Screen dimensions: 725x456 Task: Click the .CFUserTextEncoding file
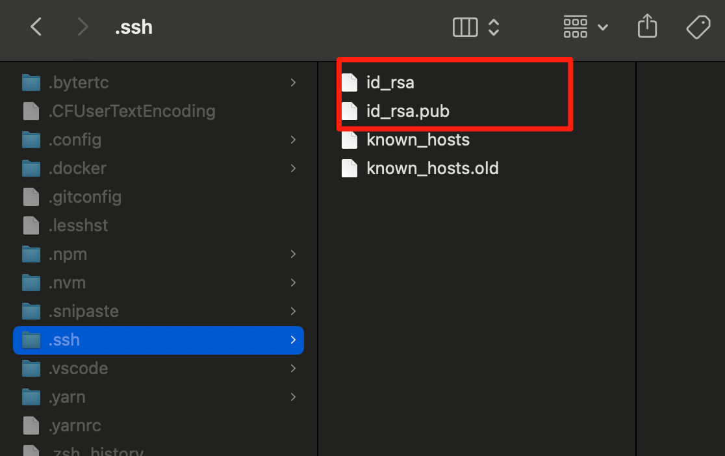tap(131, 111)
